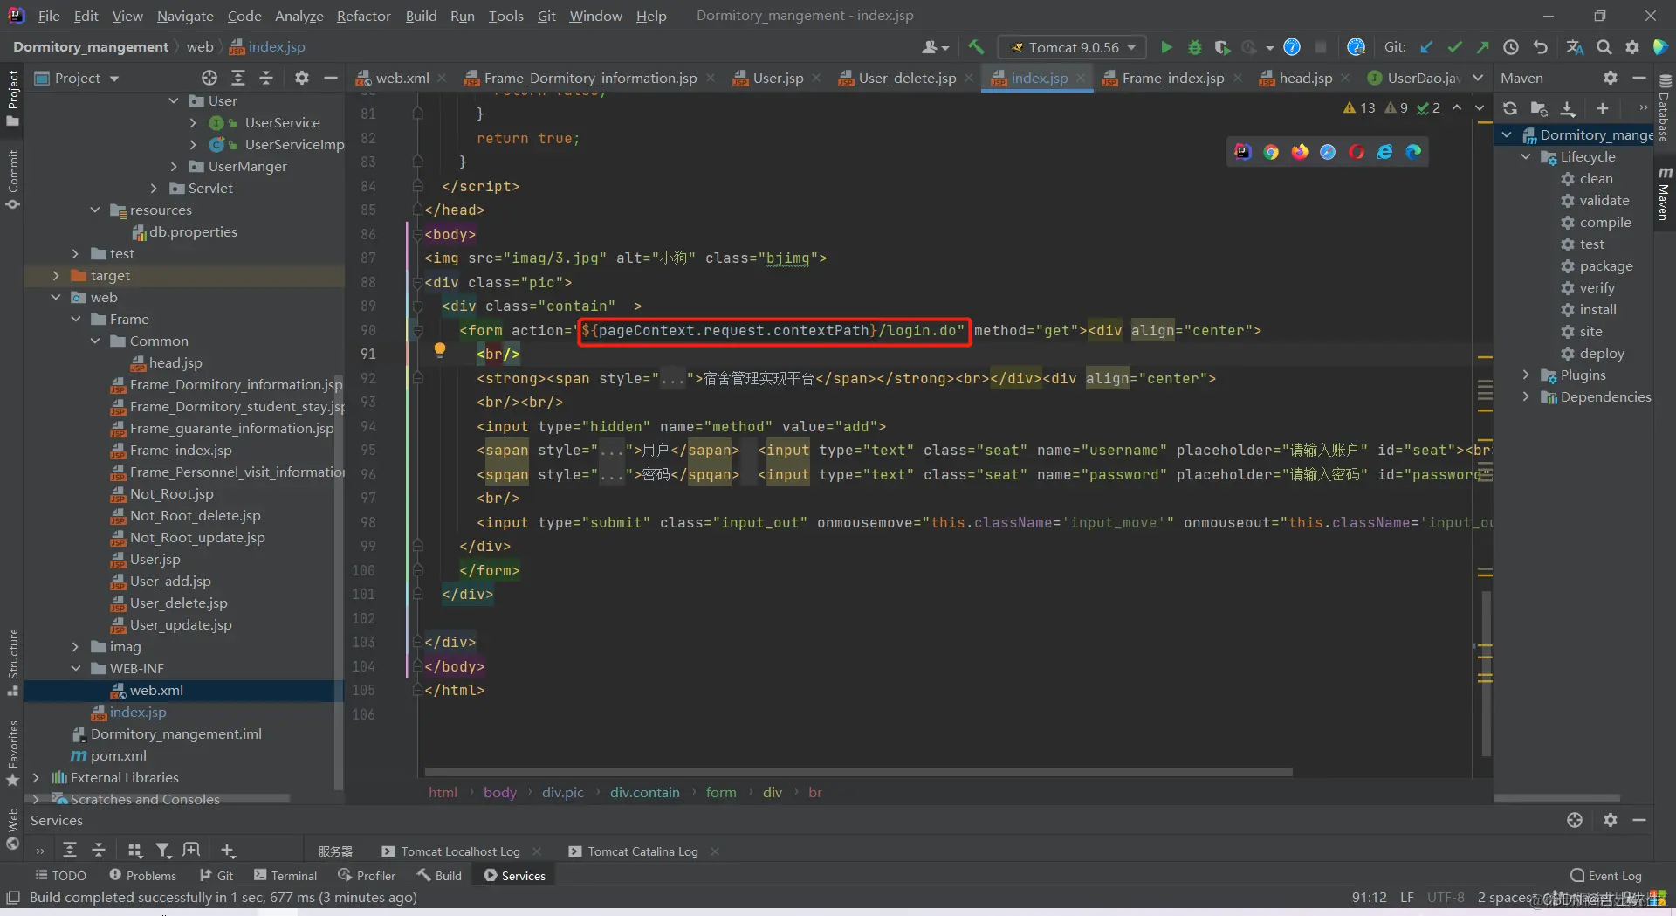Expand the target folder in Project tree
1676x916 pixels.
(x=56, y=276)
